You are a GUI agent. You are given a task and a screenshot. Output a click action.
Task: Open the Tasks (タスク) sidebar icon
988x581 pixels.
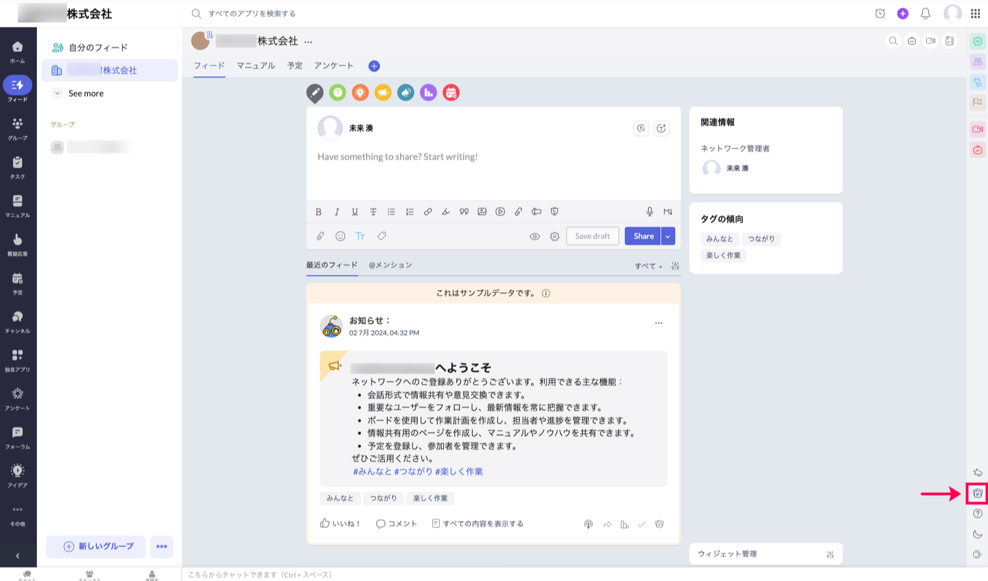coord(18,167)
